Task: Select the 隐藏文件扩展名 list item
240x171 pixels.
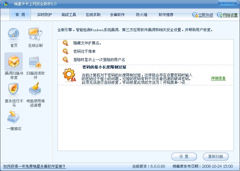Action: [x=146, y=43]
